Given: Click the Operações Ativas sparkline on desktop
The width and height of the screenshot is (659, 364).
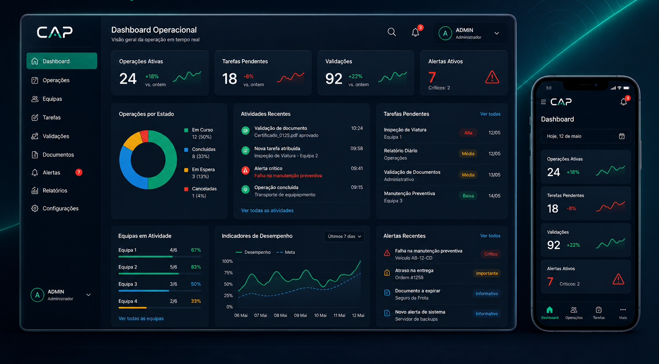Looking at the screenshot, I should pos(187,77).
